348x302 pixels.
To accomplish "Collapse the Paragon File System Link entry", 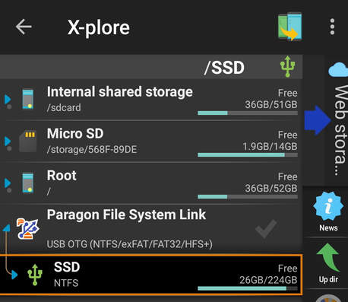I will [7, 227].
